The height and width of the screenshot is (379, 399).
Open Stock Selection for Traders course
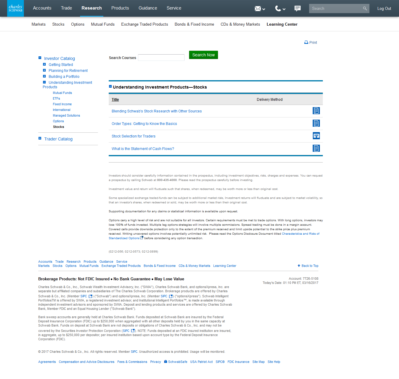point(133,136)
